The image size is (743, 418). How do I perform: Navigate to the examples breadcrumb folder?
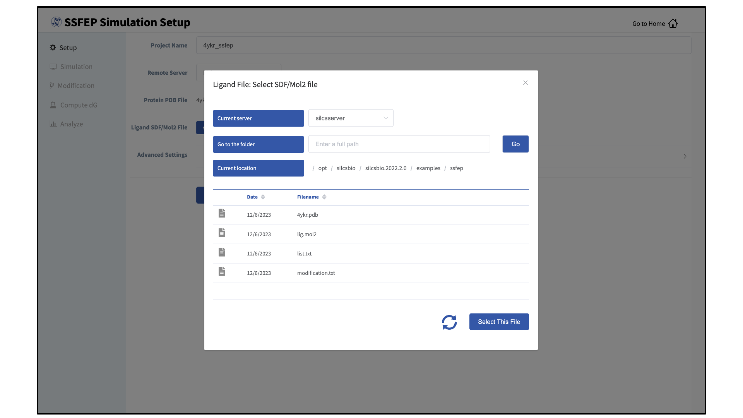click(428, 168)
